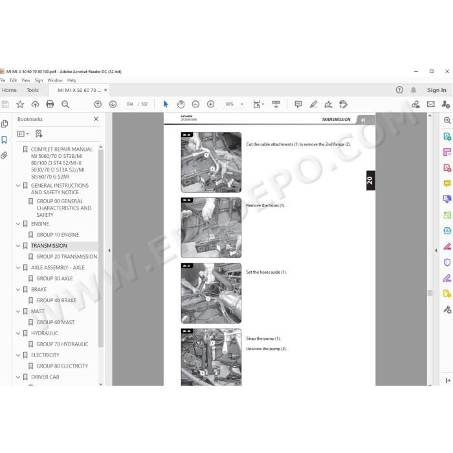Jump to GROUP 10 ENGINE bookmark
This screenshot has width=453, height=453.
point(58,235)
